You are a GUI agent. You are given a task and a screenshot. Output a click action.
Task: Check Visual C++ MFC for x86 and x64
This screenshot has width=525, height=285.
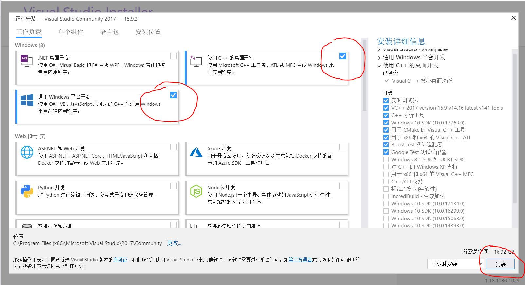tap(386, 174)
